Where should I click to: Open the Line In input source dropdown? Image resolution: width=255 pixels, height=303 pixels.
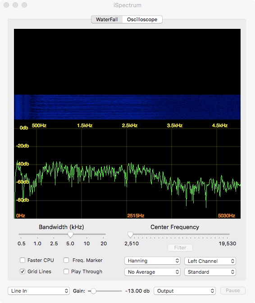[x=39, y=291]
